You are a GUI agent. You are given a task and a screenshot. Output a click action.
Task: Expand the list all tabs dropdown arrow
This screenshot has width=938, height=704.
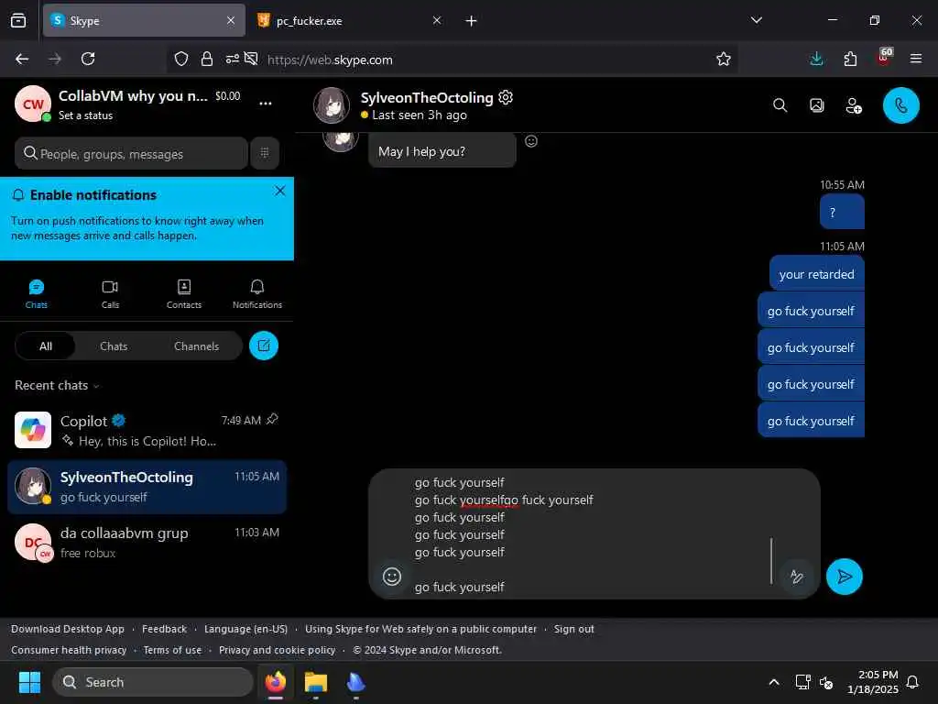pyautogui.click(x=756, y=20)
